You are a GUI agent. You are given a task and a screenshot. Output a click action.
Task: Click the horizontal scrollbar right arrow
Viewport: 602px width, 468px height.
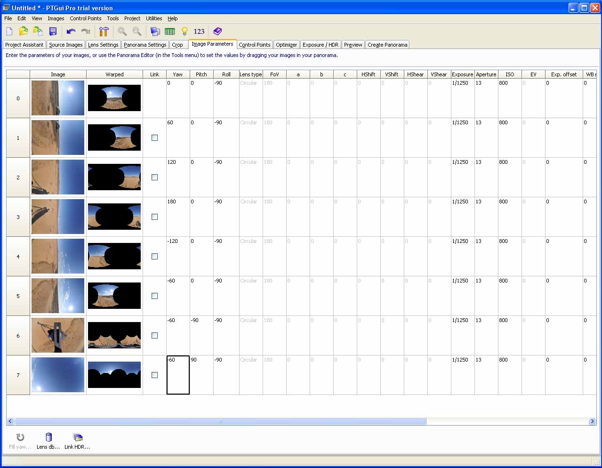click(592, 421)
